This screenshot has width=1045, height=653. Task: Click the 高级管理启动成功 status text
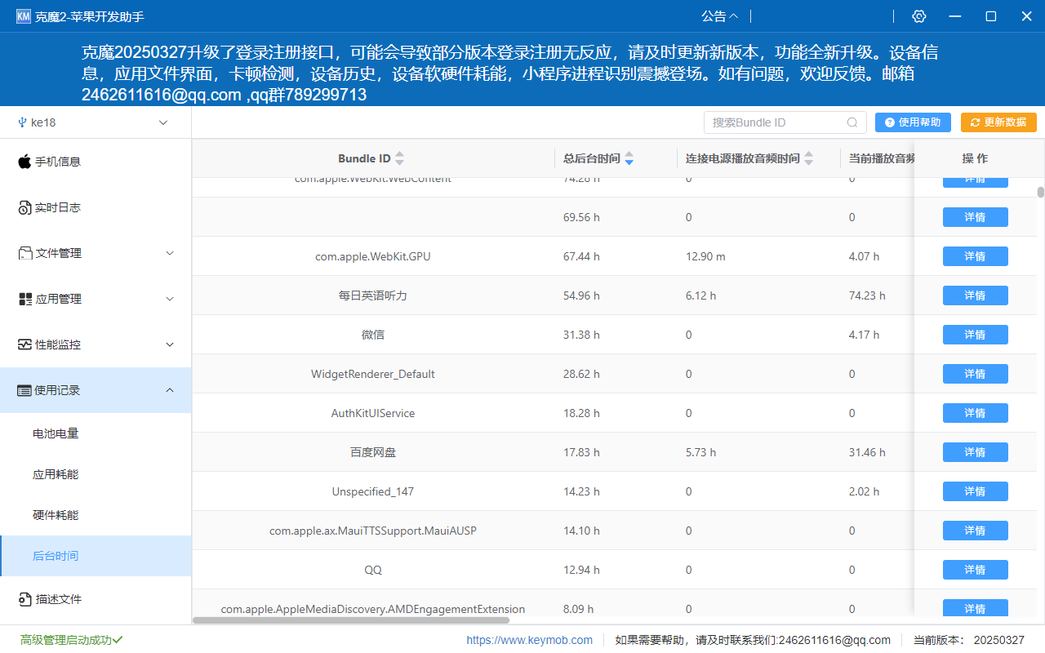click(x=66, y=640)
